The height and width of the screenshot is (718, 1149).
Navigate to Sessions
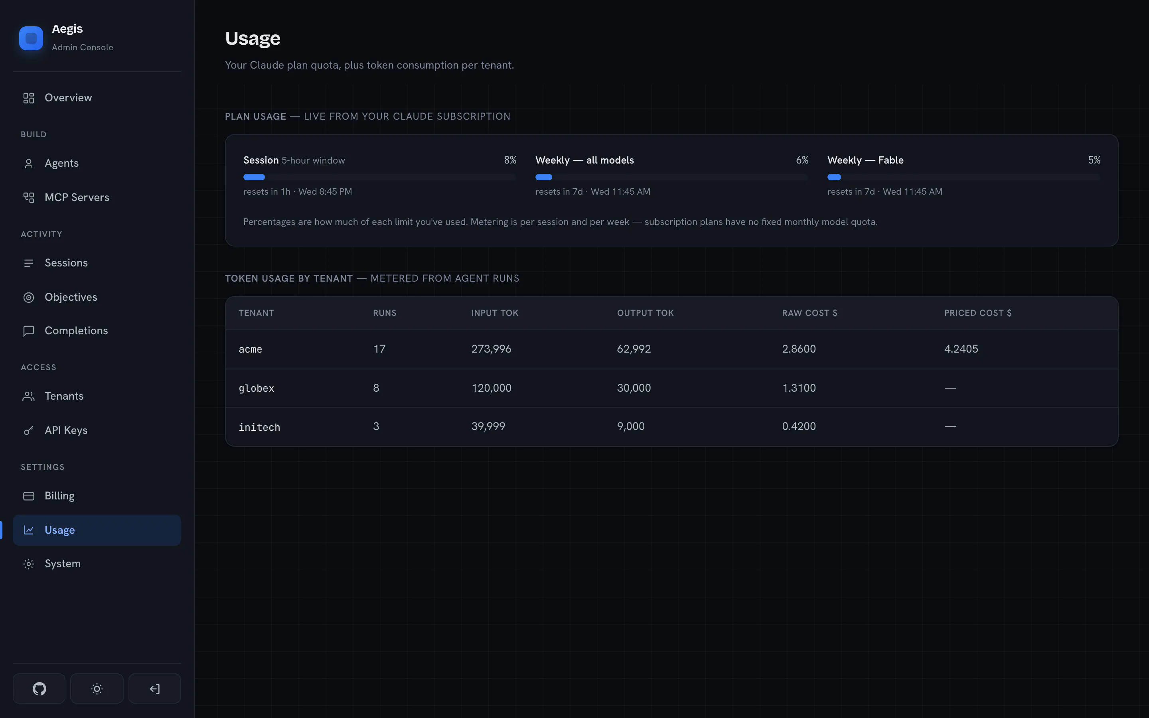97,263
